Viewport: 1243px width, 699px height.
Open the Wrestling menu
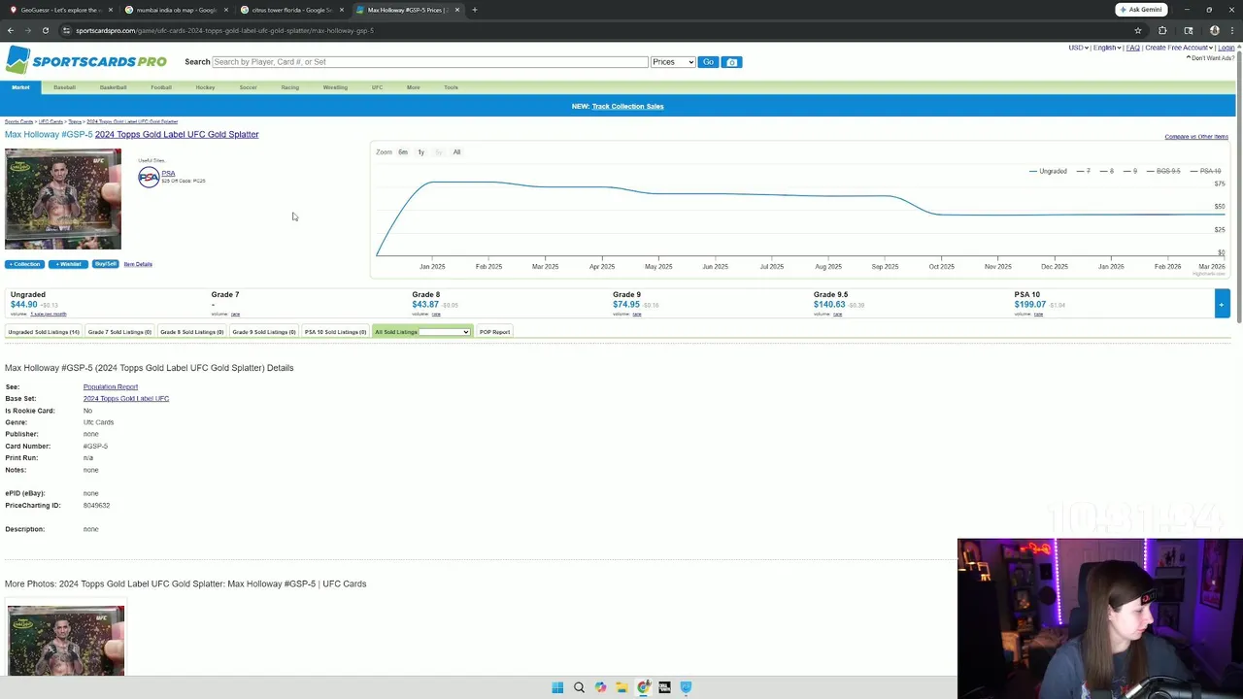click(x=335, y=87)
